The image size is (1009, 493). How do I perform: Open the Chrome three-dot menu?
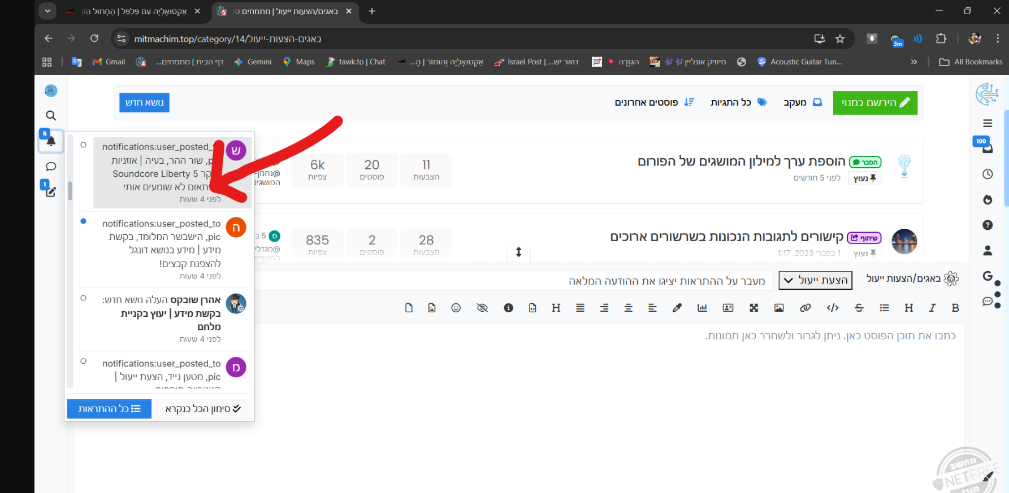(x=998, y=38)
